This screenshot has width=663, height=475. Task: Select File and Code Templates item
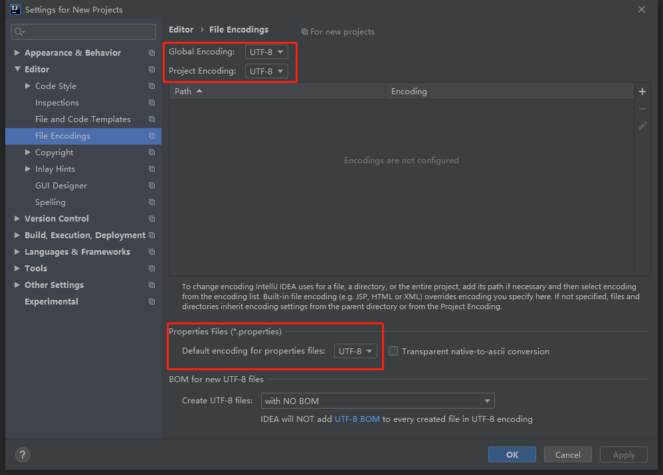pyautogui.click(x=83, y=119)
